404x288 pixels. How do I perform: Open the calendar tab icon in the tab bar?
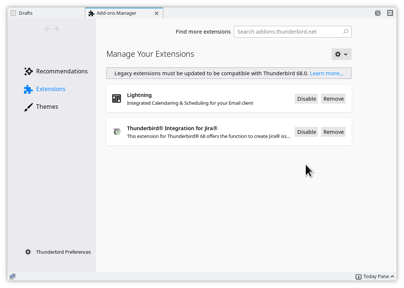[x=378, y=13]
